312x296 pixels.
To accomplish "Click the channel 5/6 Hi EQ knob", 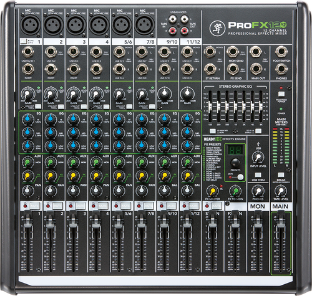I will [119, 119].
